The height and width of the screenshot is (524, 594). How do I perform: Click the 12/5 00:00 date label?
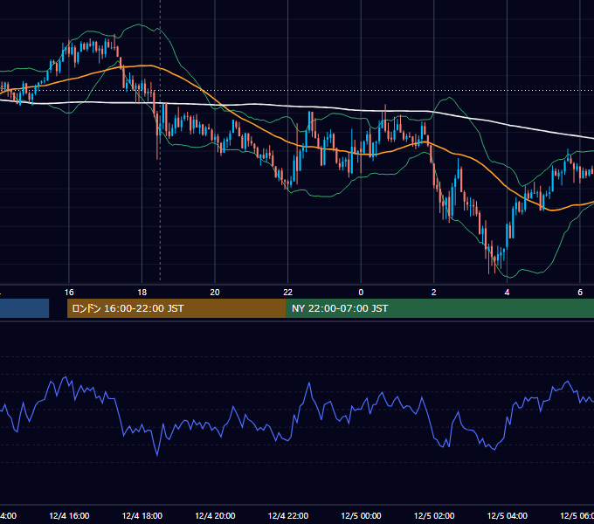point(361,515)
